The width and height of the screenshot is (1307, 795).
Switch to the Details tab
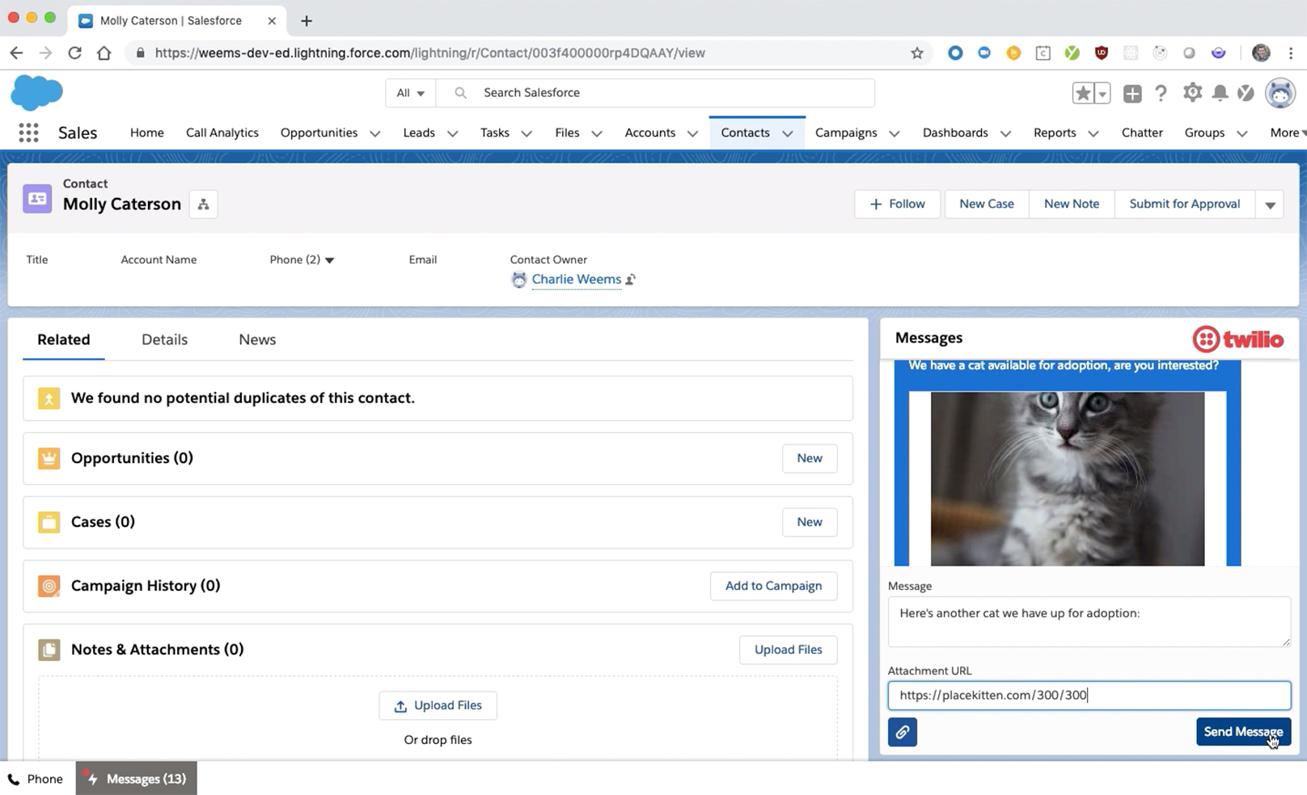(165, 339)
